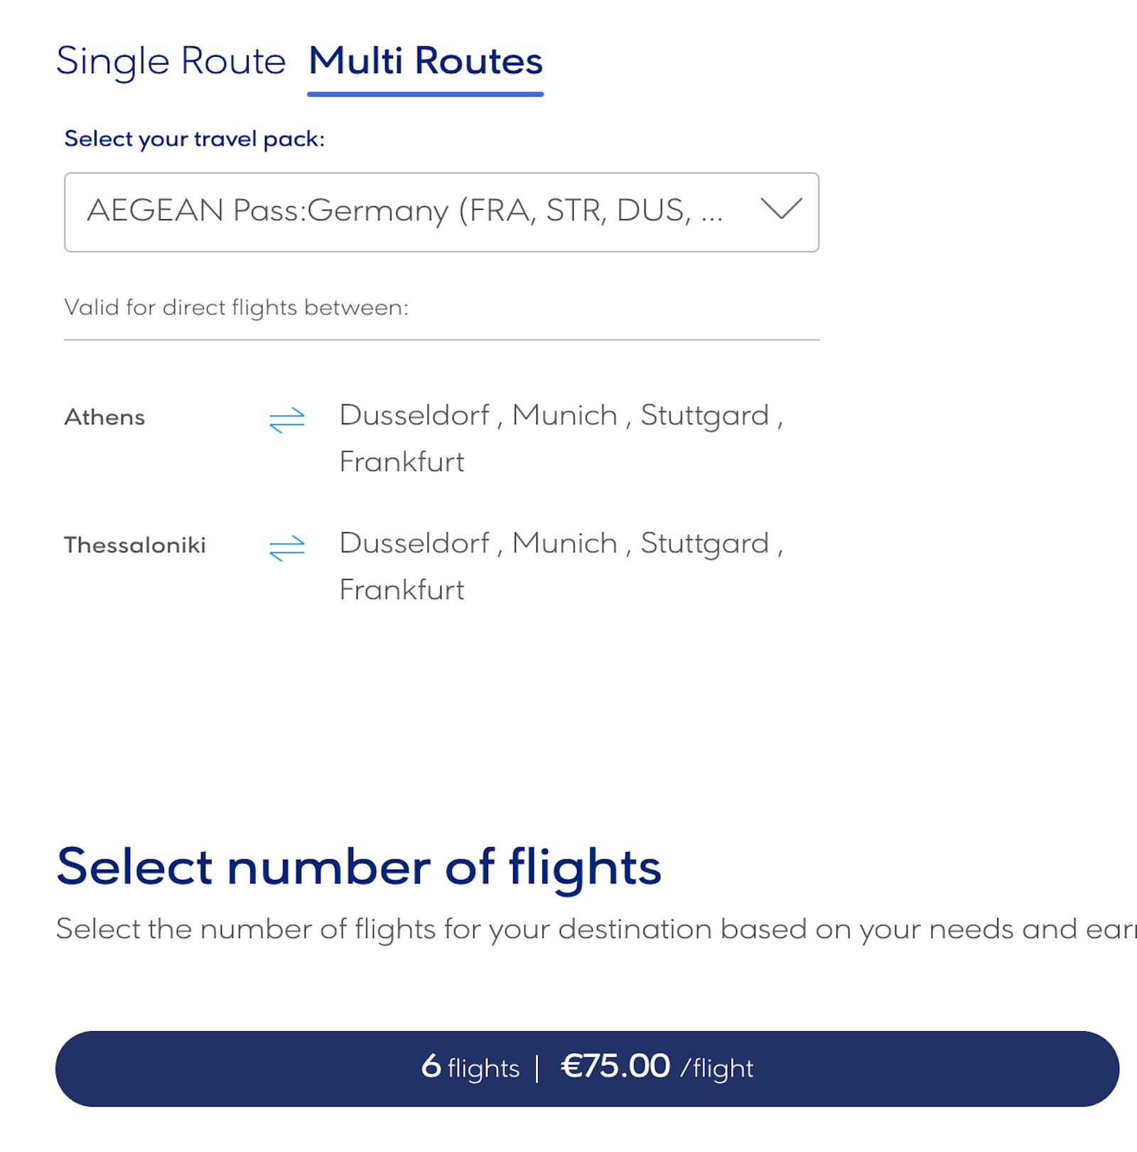Select Thessaloniki as departure city

(134, 545)
